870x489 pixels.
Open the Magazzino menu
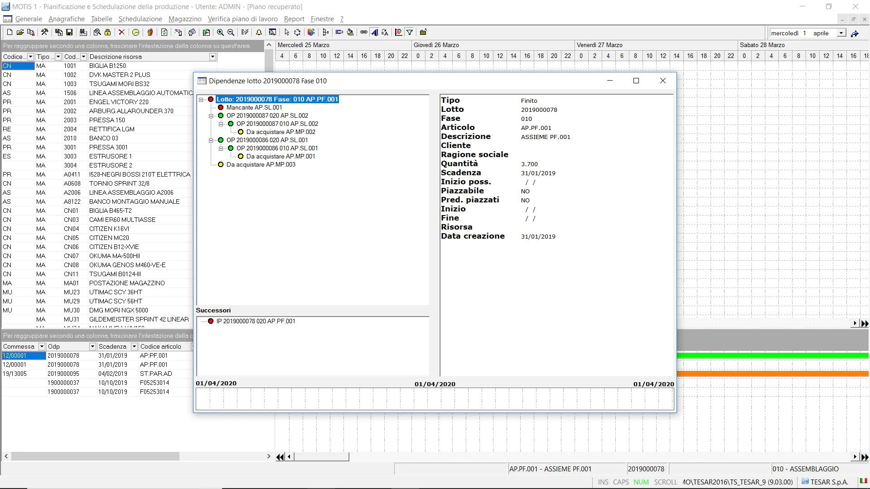point(185,19)
